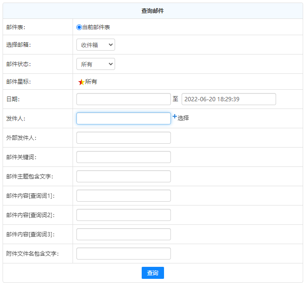The height and width of the screenshot is (287, 307).
Task: Focus the 发件人 text input
Action: coord(123,118)
